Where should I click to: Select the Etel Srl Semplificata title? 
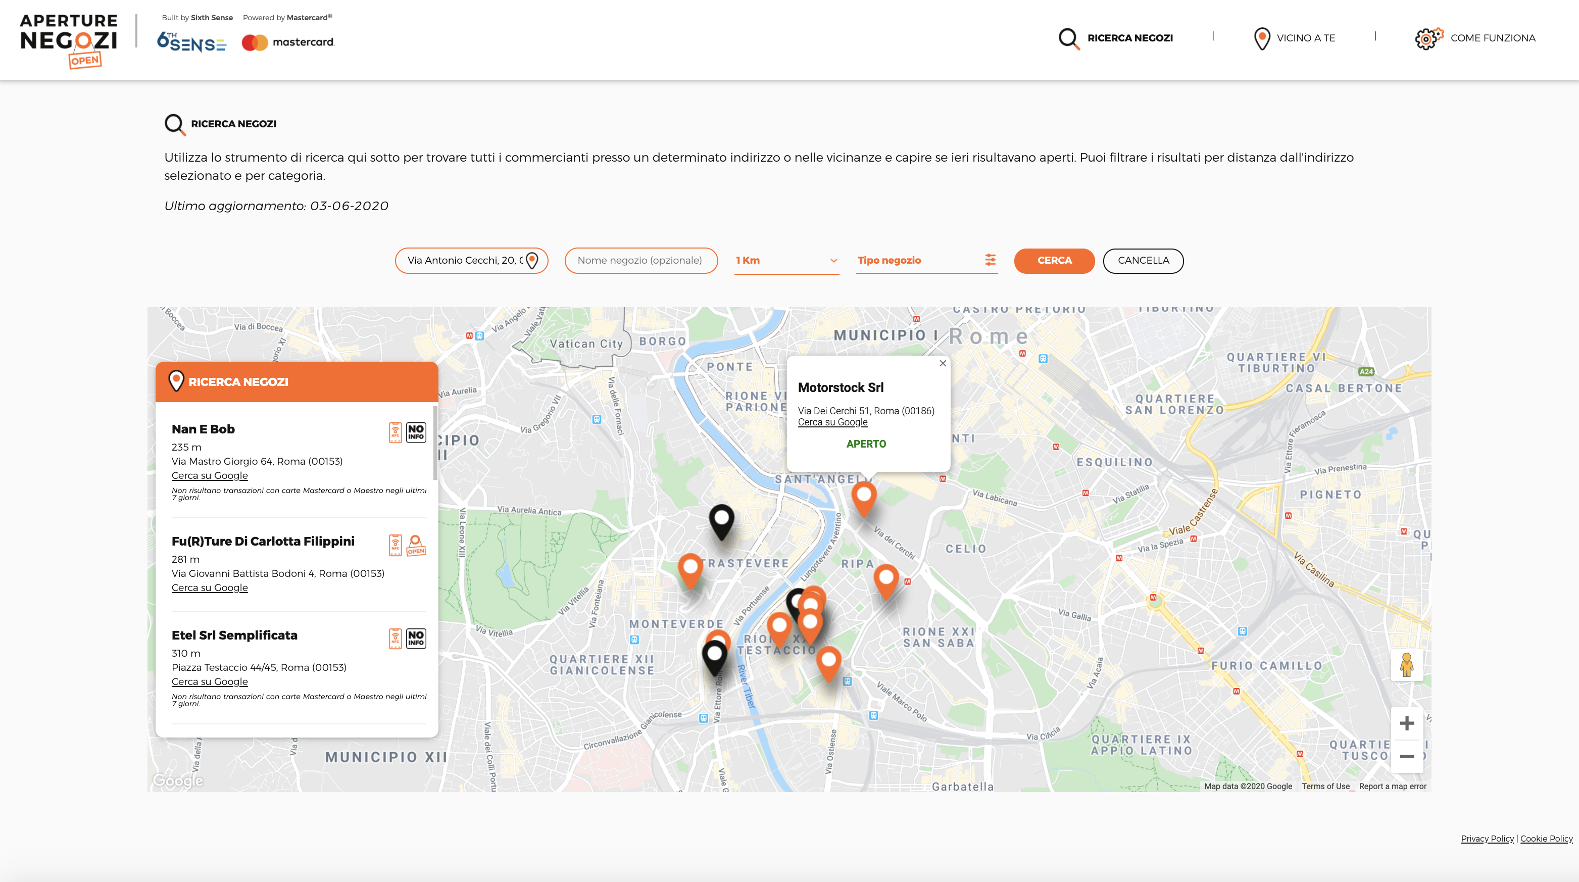234,635
